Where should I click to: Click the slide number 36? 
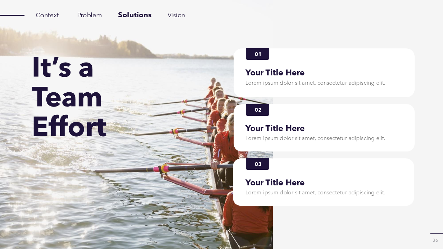point(435,240)
